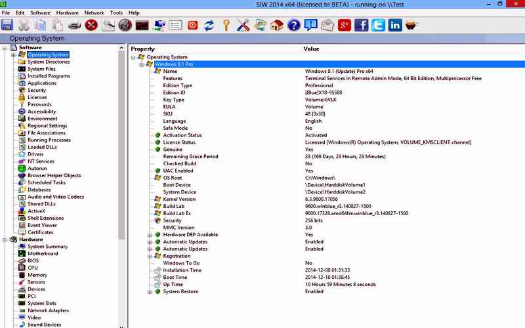Click the Google Plus toolbar icon
The height and width of the screenshot is (328, 525).
pos(345,26)
